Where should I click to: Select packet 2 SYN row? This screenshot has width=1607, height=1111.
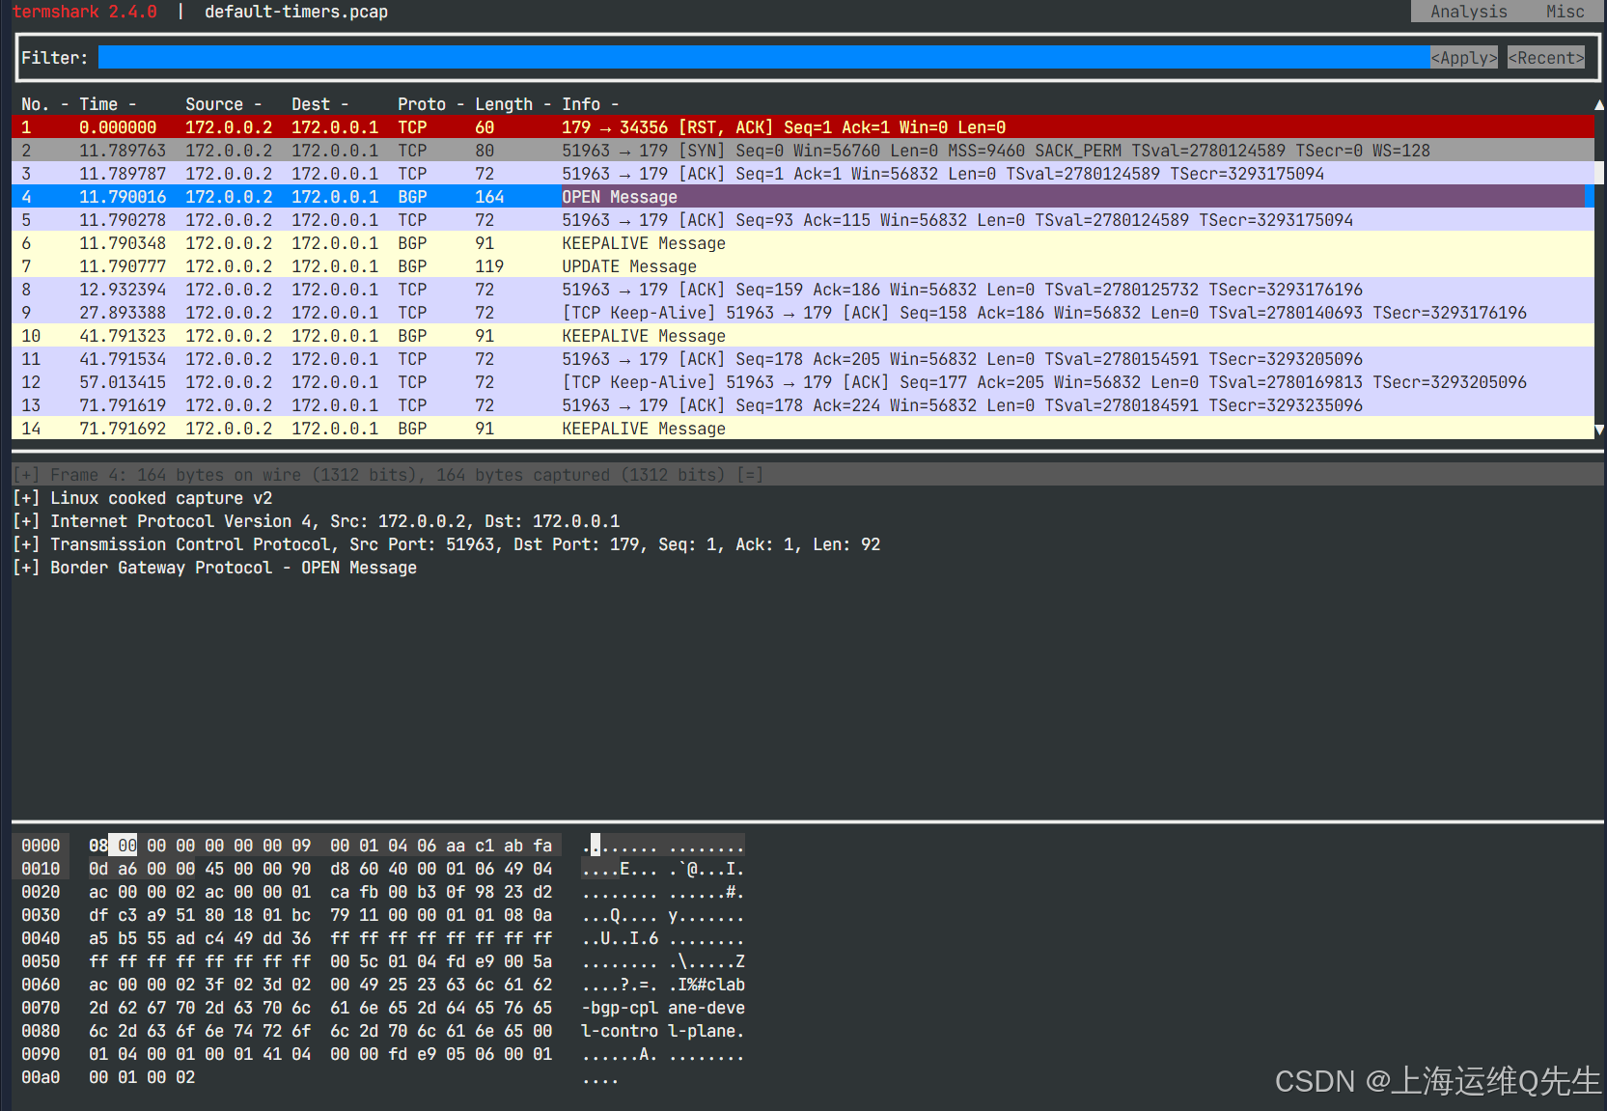[x=803, y=151]
